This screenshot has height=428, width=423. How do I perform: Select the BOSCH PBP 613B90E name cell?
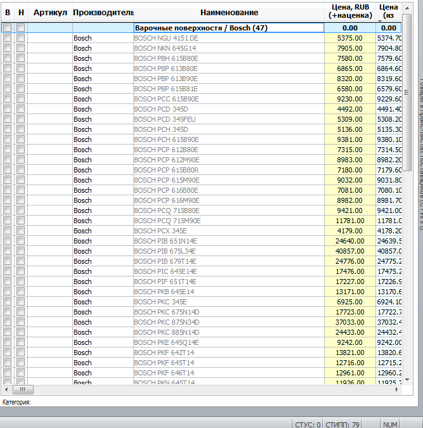[229, 79]
